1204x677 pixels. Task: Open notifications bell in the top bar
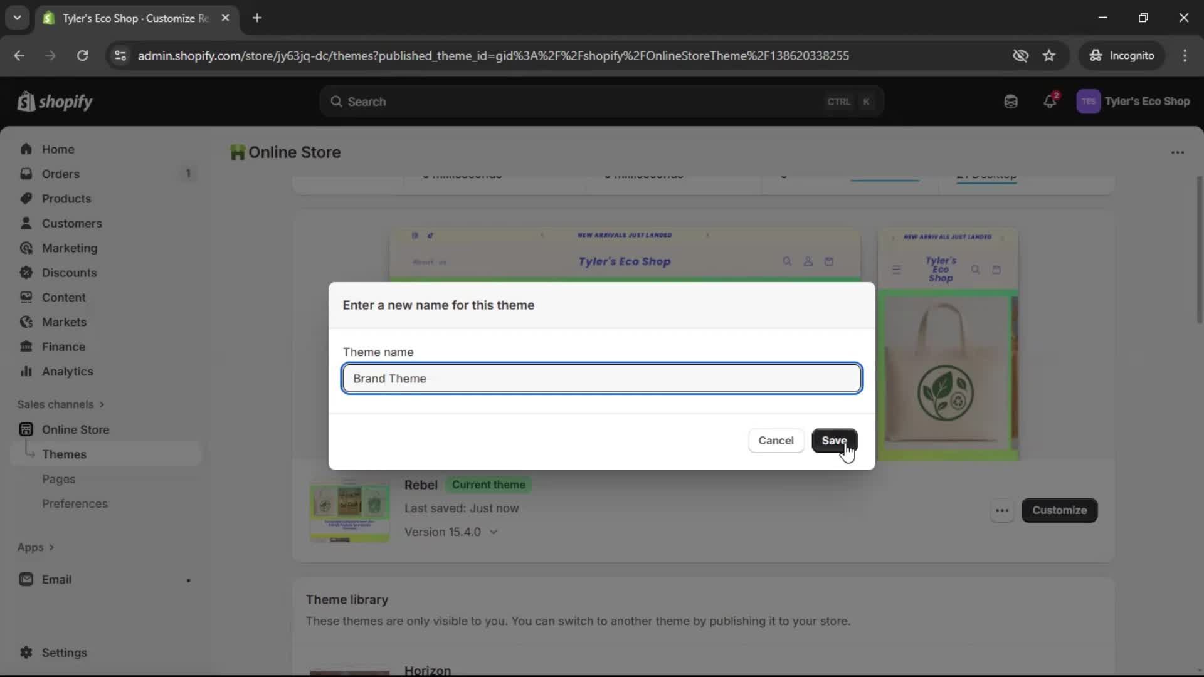tap(1050, 101)
